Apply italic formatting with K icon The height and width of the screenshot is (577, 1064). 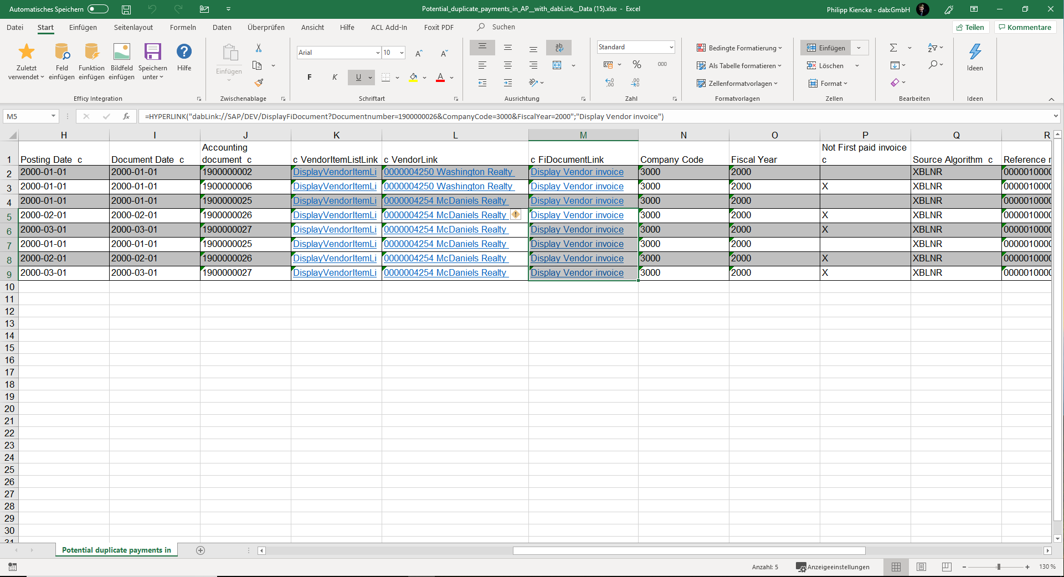pos(334,77)
